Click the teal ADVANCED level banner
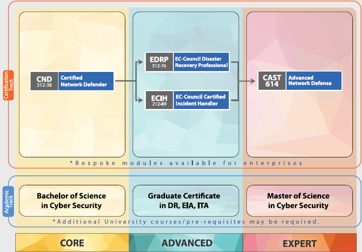The image size is (362, 252). pos(186,243)
